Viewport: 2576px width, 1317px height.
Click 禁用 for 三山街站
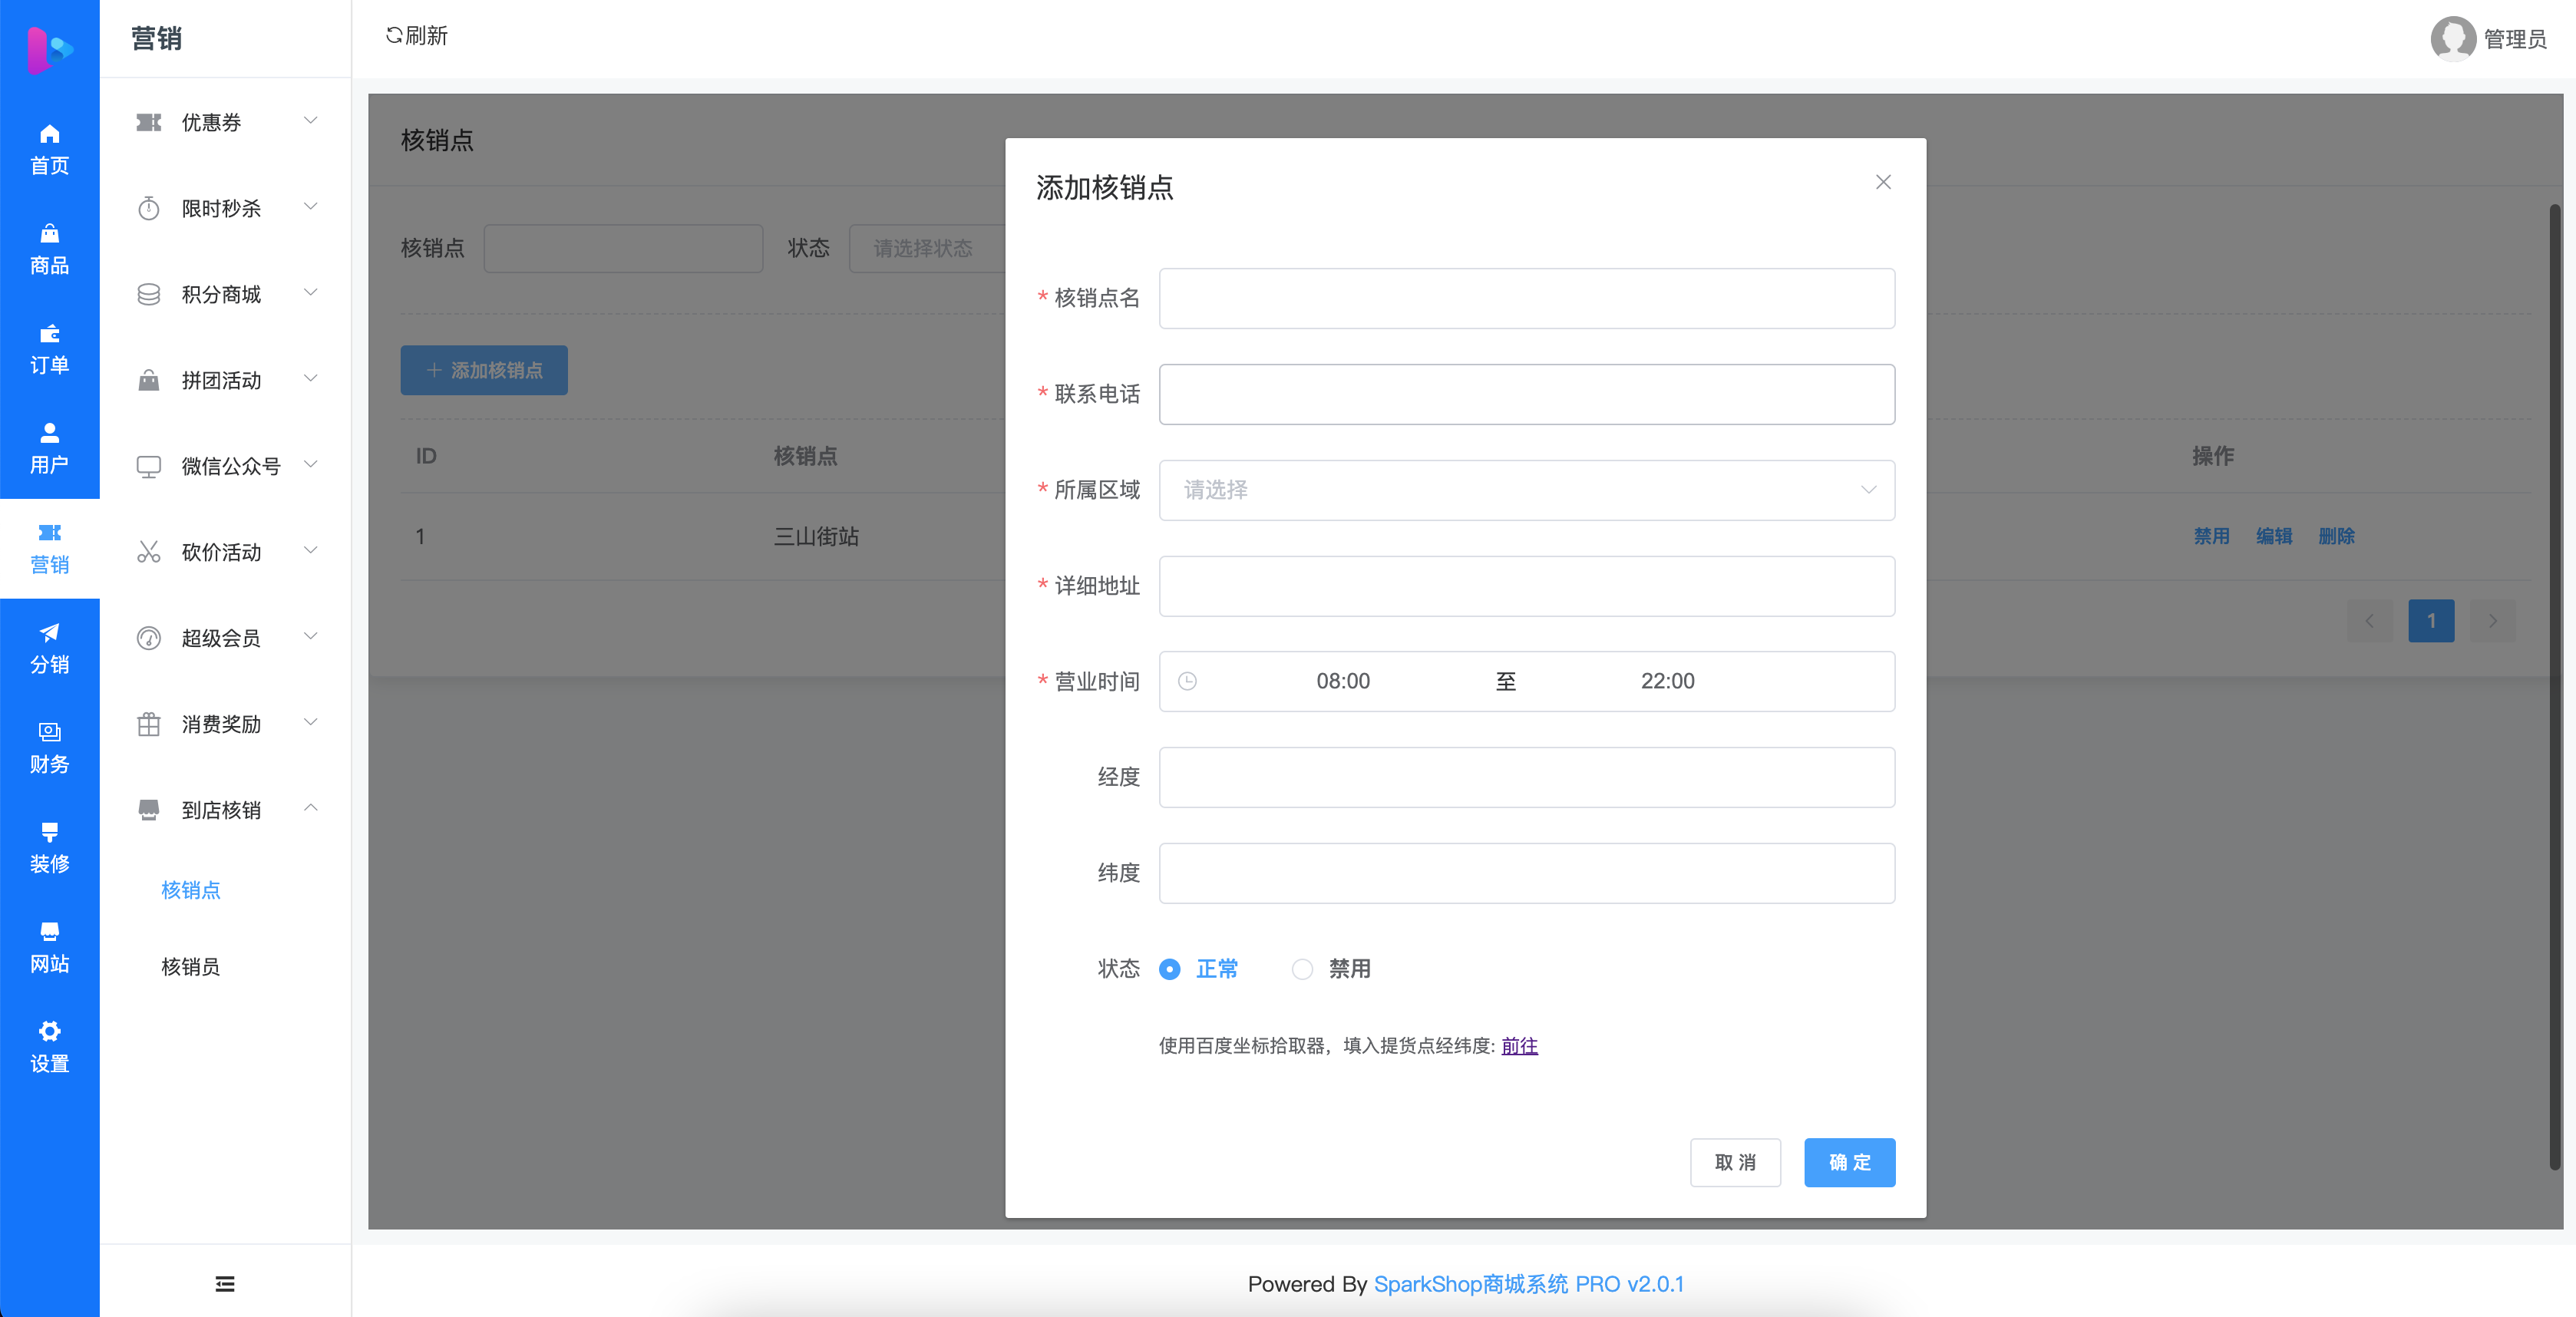[x=2211, y=537]
